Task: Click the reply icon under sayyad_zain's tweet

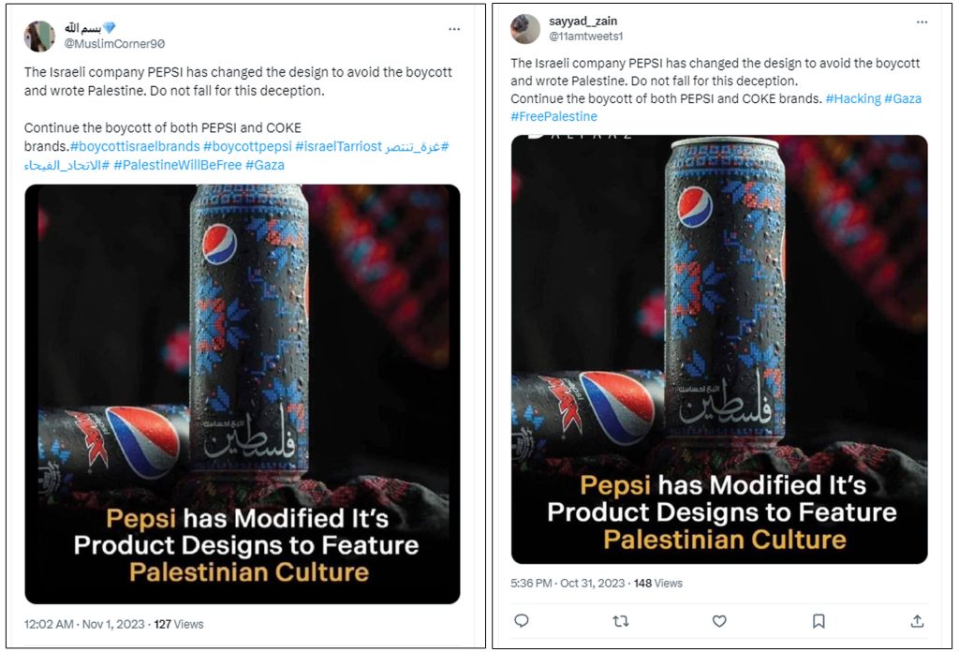Action: tap(523, 621)
